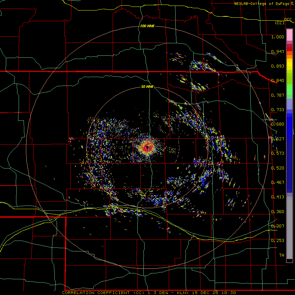The width and height of the screenshot is (295, 295).
Task: Click the 0.360 scale value
Action: [278, 211]
